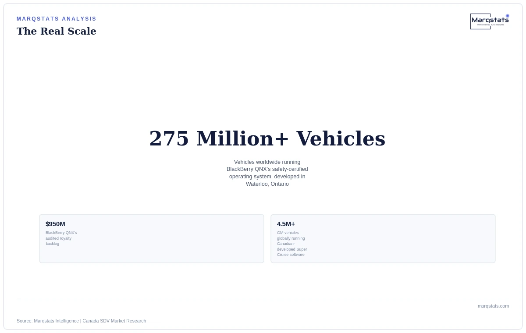Screen dimensions: 526x333
Task: Click the '275 Million+ Vehicles' headline
Action: coord(267,138)
